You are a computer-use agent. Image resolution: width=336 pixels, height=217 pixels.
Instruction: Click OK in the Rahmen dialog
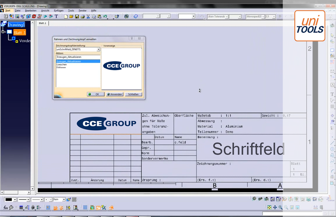[x=96, y=94]
